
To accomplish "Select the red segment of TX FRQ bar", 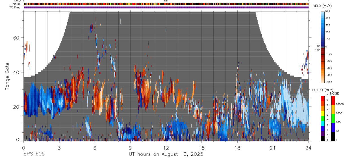I will coord(323,99).
